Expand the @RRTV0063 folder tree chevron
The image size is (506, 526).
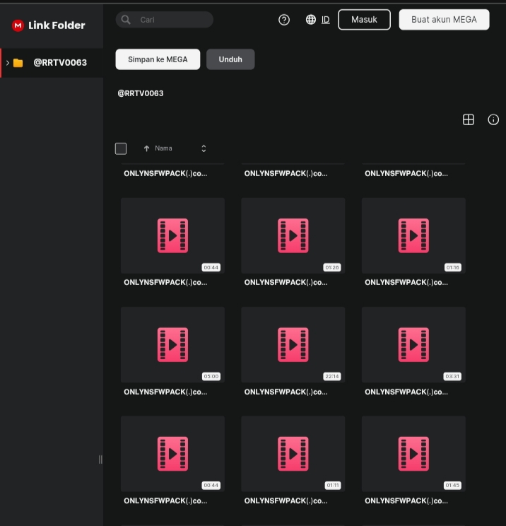point(7,63)
